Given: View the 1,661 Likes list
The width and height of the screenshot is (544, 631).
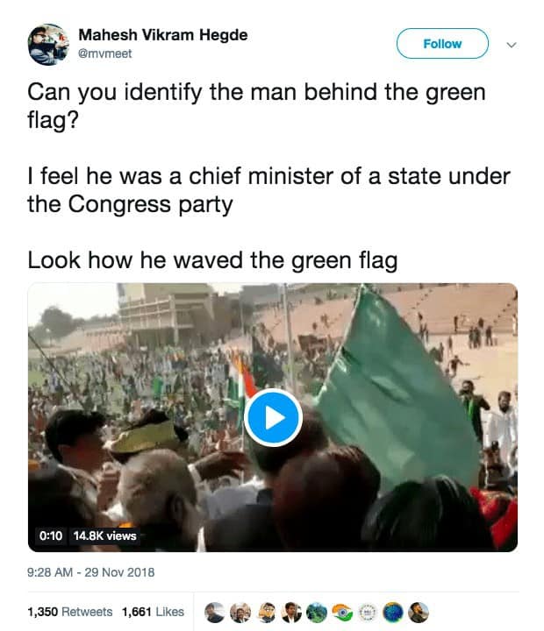Looking at the screenshot, I should 153,612.
